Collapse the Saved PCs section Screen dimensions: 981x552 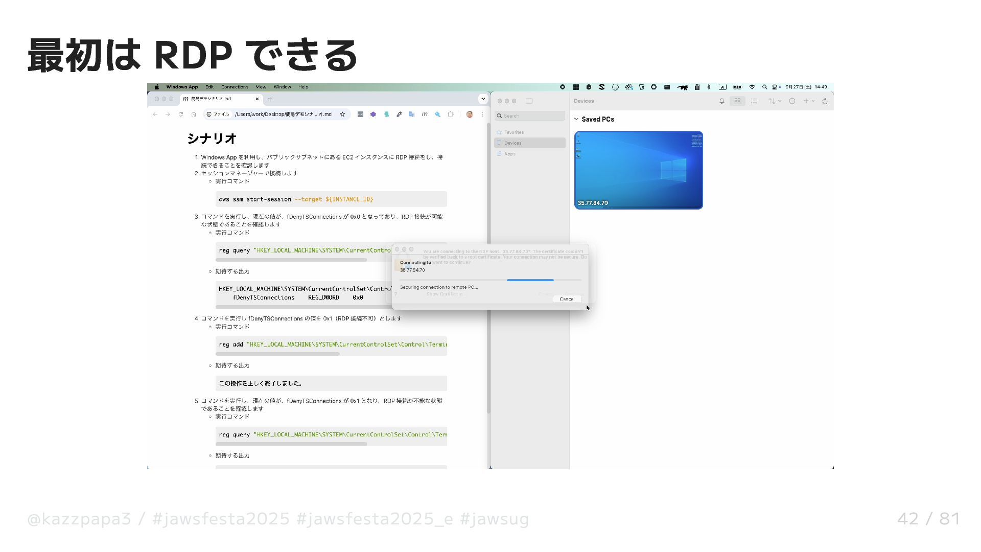(576, 119)
